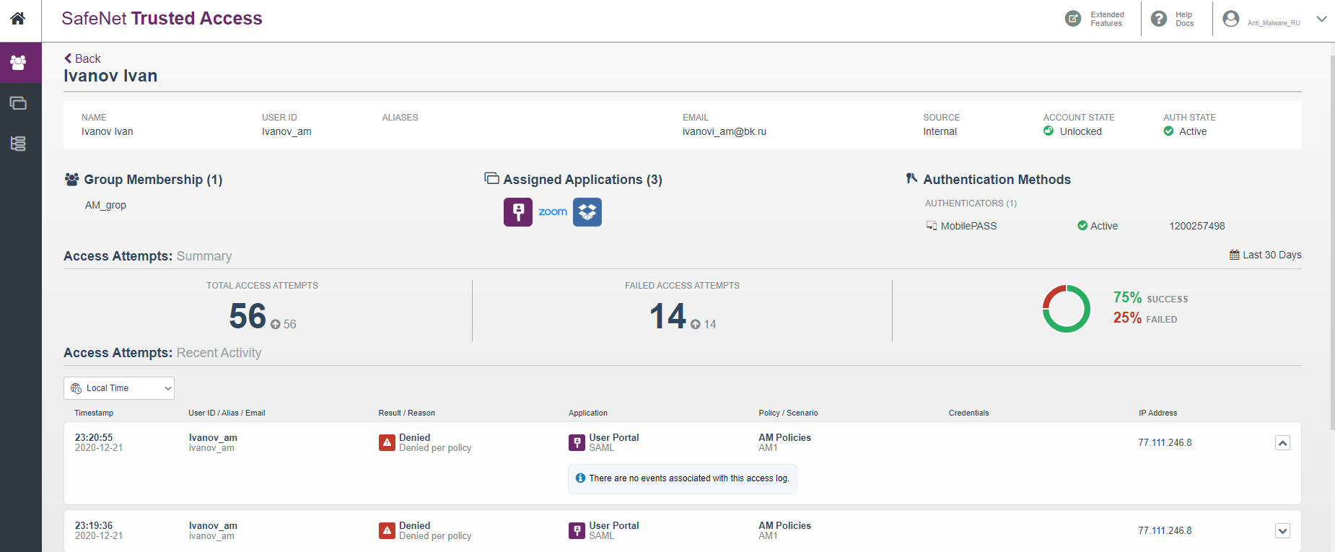The height and width of the screenshot is (552, 1335).
Task: Click the Home icon in top-left corner
Action: click(x=18, y=19)
